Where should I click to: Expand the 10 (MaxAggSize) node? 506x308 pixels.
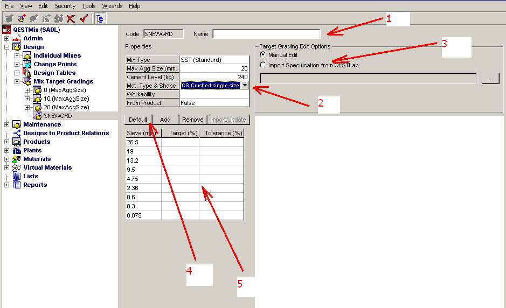click(x=27, y=99)
